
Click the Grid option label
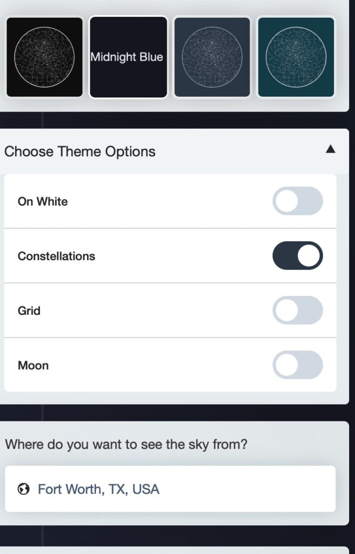[29, 311]
